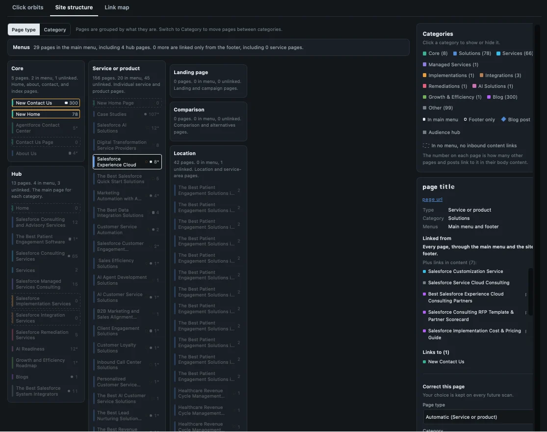Select the Customer Service Automation page

(x=127, y=230)
